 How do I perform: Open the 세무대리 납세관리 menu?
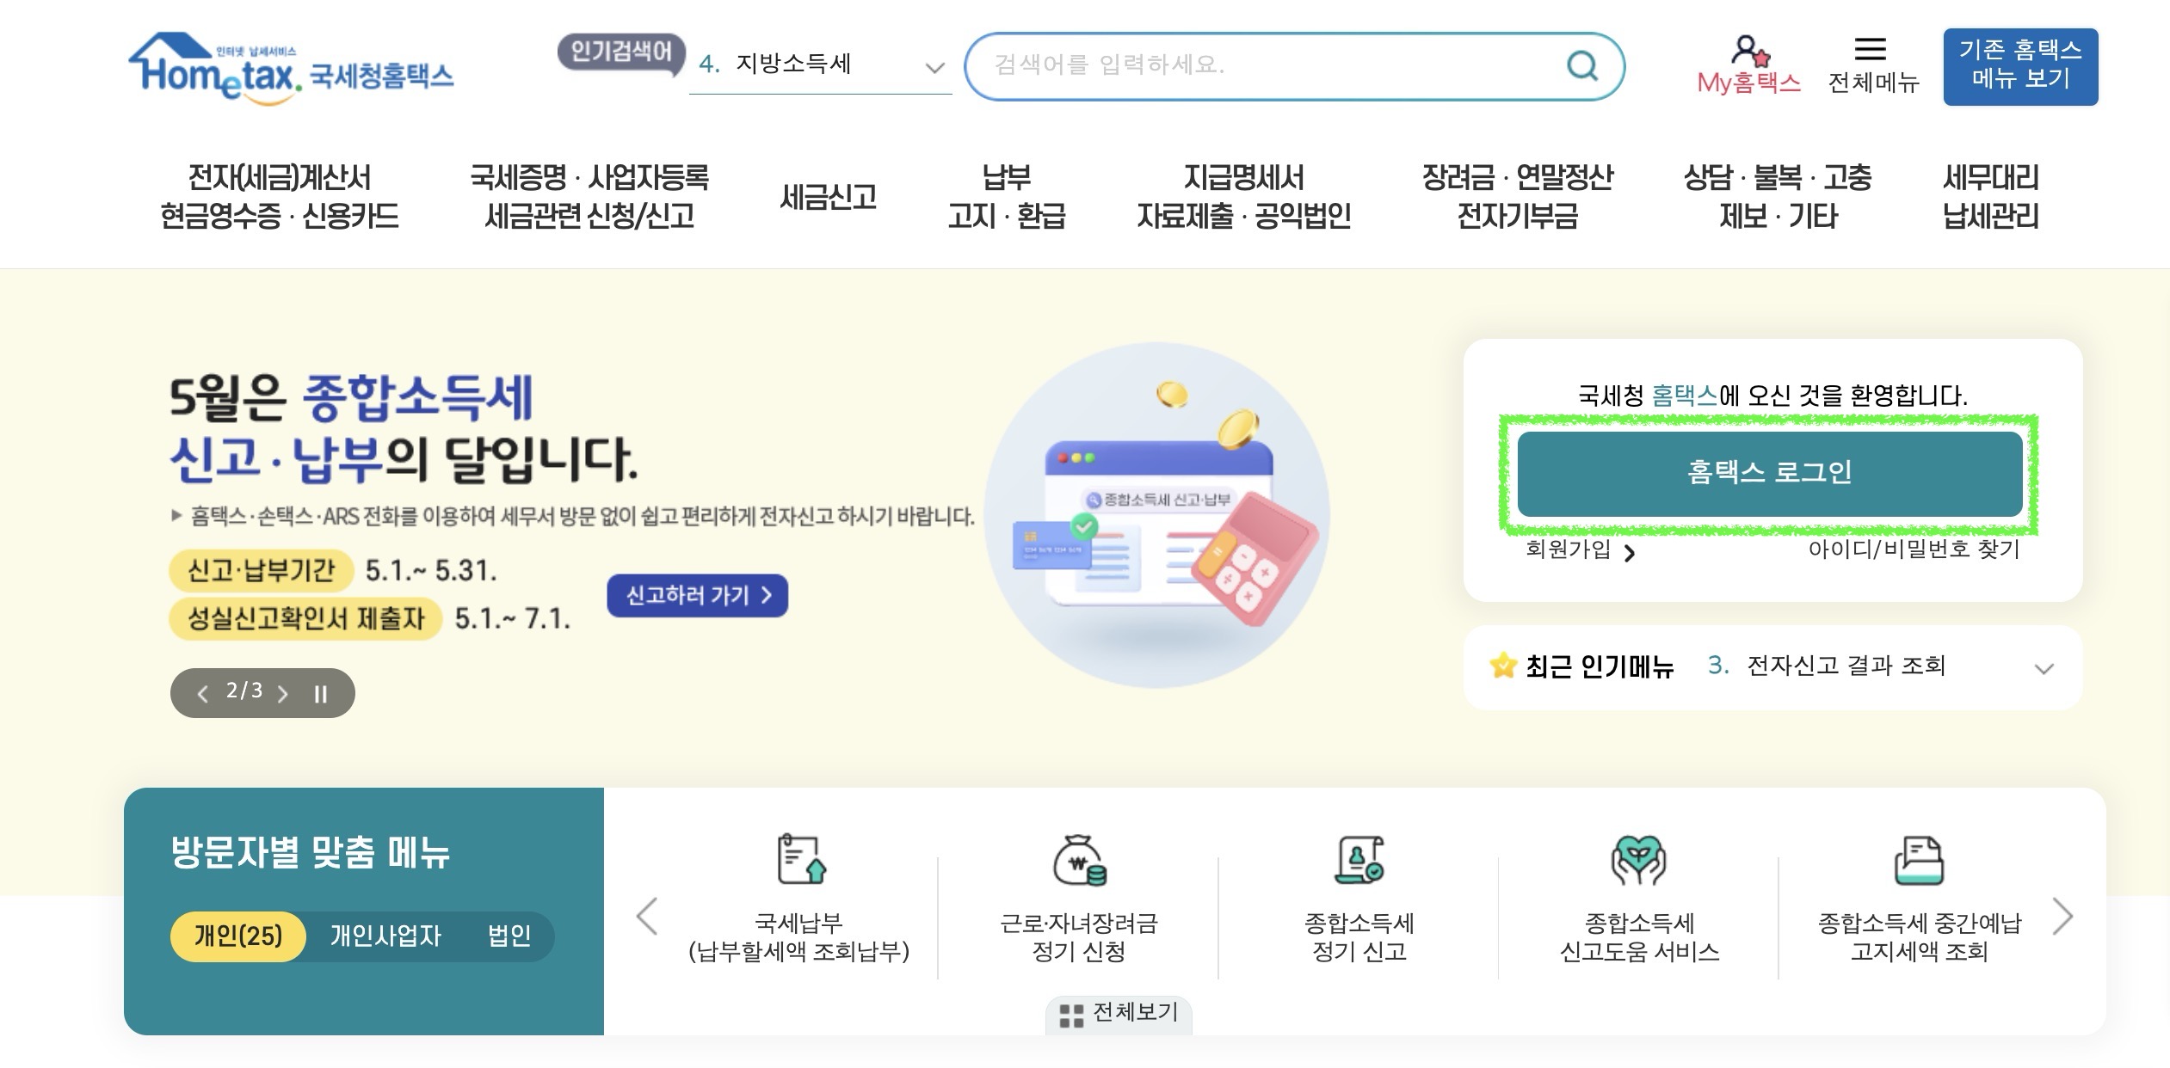tap(1990, 196)
